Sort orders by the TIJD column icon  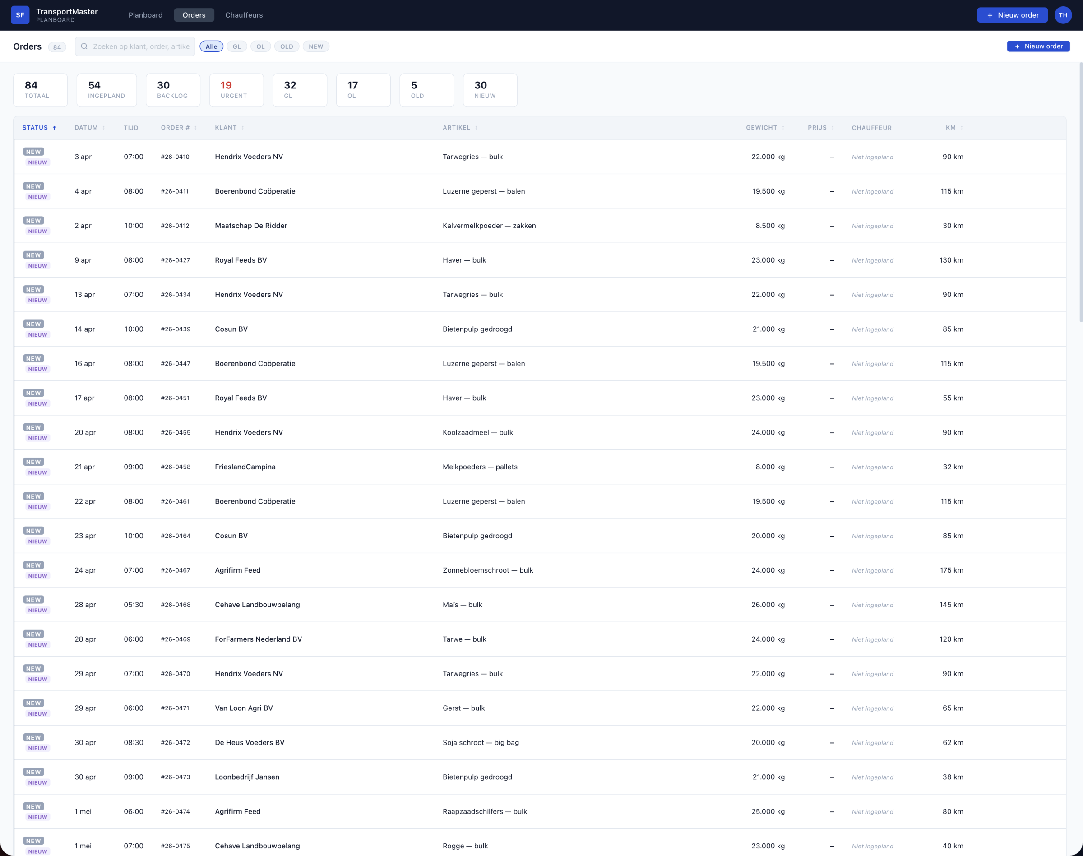tap(145, 128)
